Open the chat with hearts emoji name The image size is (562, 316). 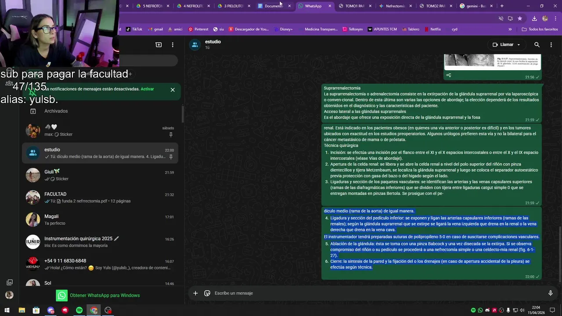(100, 130)
